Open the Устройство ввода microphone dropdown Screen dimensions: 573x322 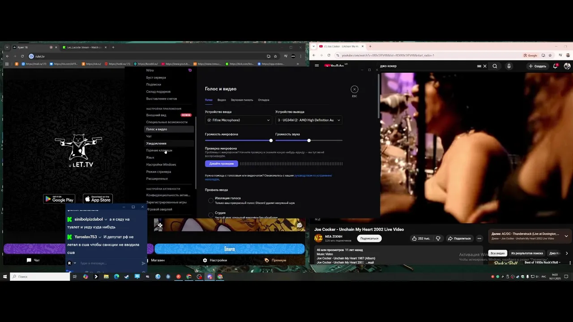tap(238, 120)
